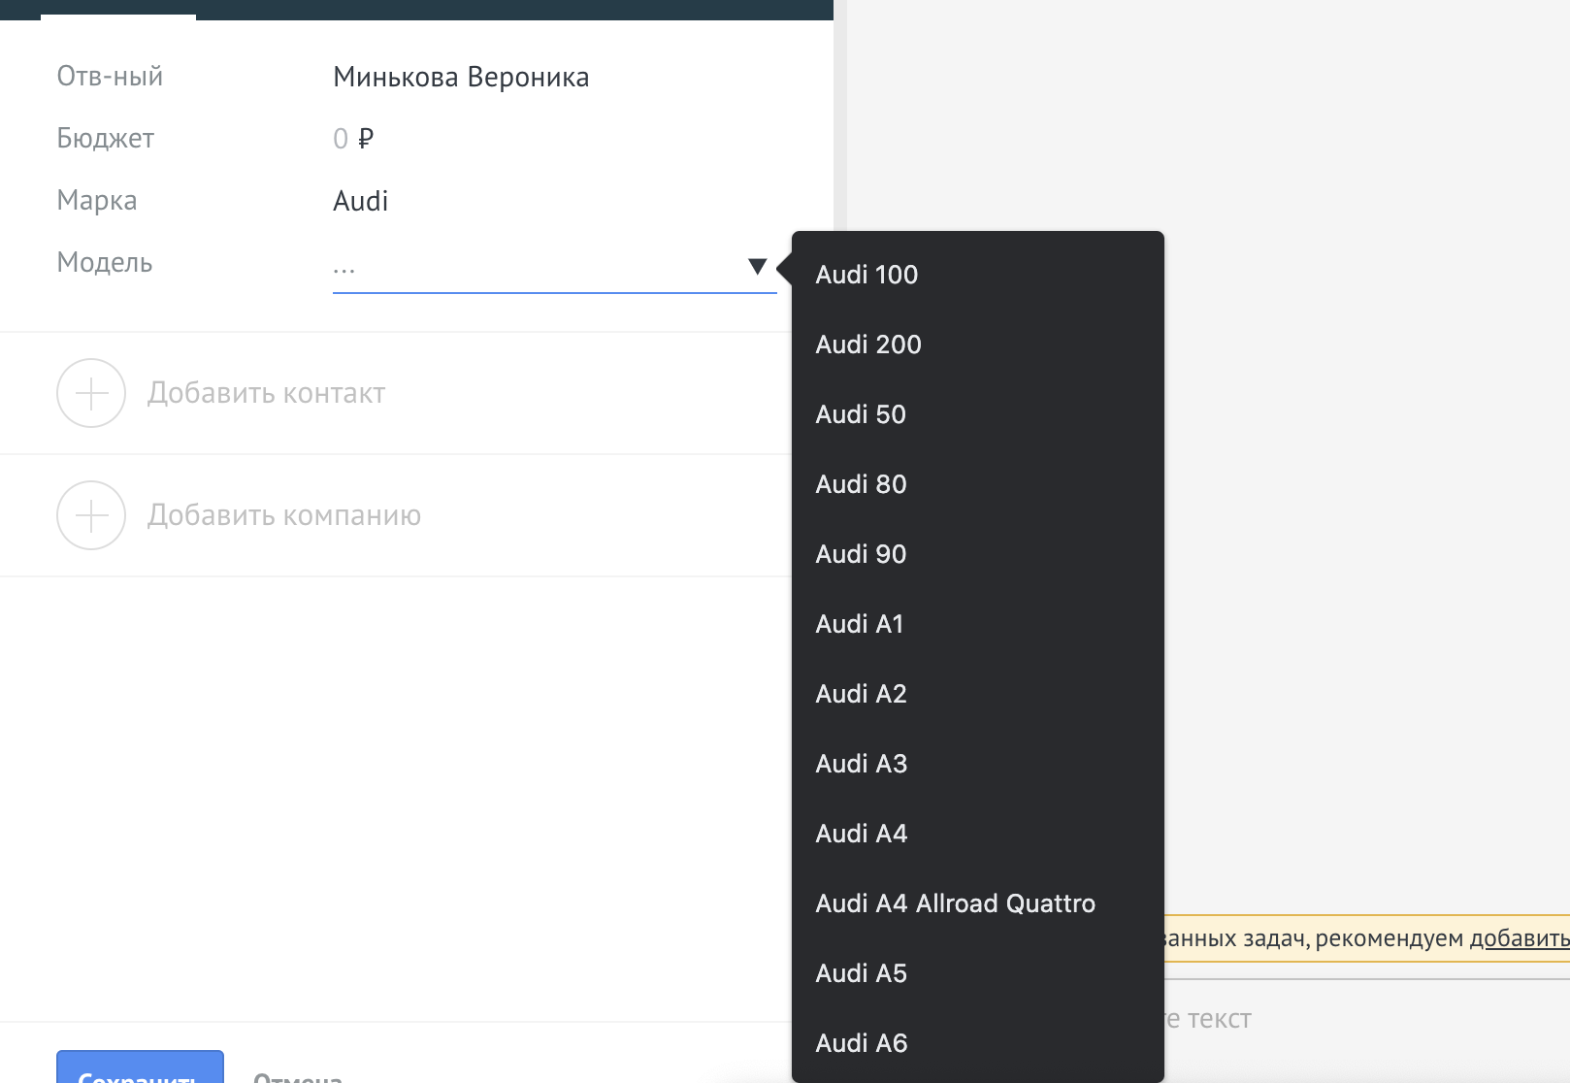Screen dimensions: 1570x1083
Task: Choose Audi 200 model option
Action: click(x=868, y=345)
